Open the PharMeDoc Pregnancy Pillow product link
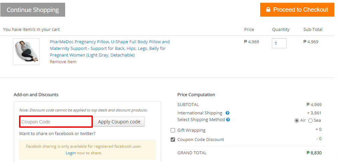The image size is (338, 162). pos(110,48)
